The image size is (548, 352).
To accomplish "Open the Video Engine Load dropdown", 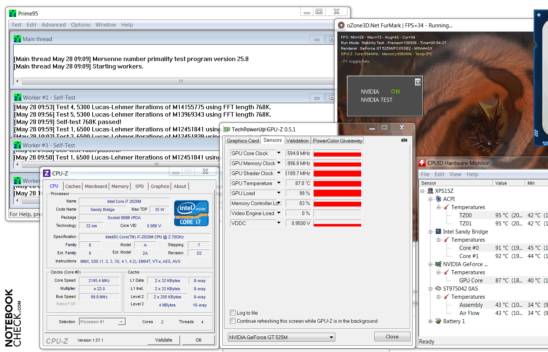I will [x=279, y=213].
